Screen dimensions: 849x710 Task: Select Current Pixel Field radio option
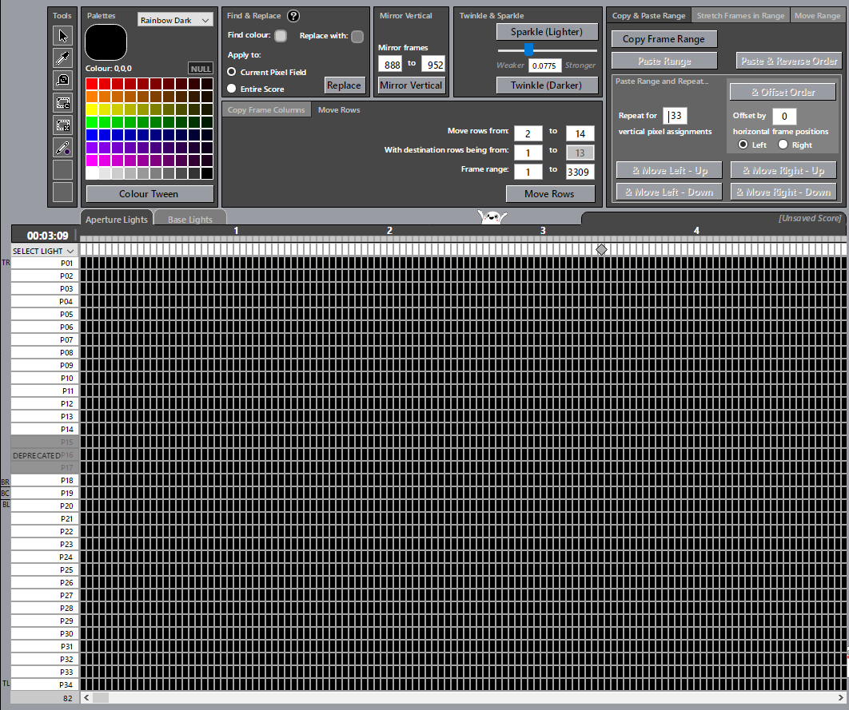[x=232, y=72]
